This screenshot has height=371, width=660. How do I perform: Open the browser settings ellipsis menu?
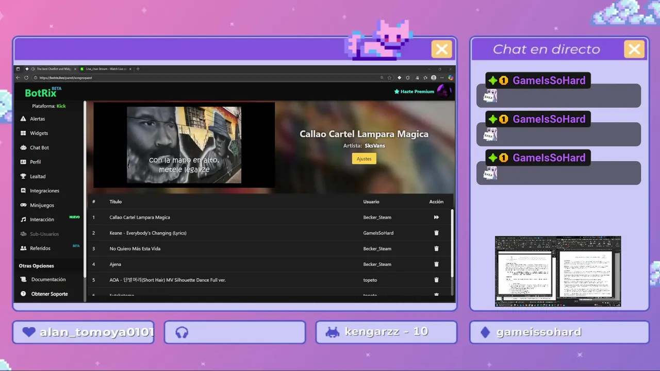pyautogui.click(x=442, y=78)
